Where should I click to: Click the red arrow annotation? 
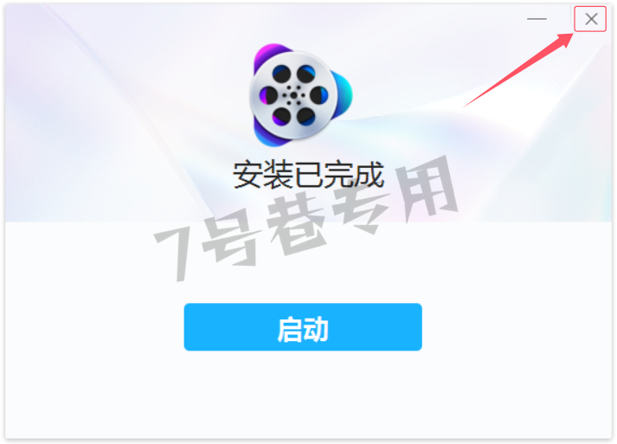[x=518, y=70]
